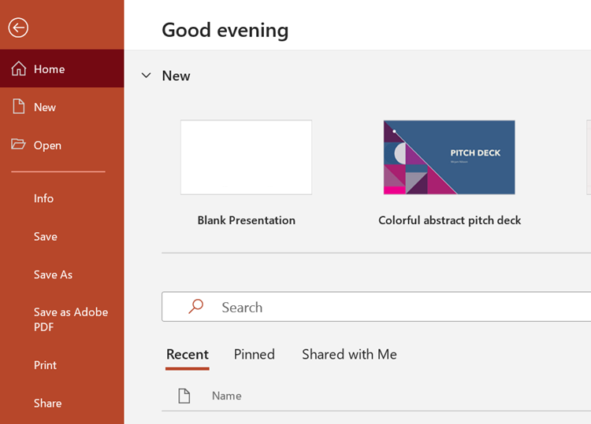Pick the Colorful abstract pitch deck template

(449, 157)
